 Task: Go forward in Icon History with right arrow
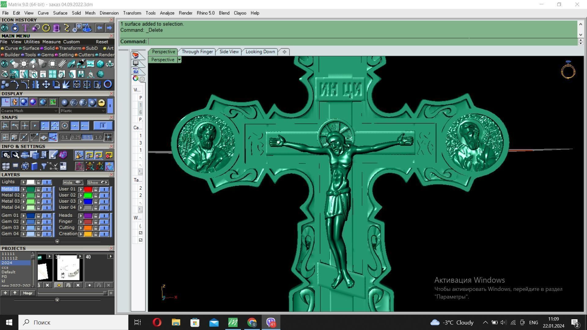tap(109, 28)
